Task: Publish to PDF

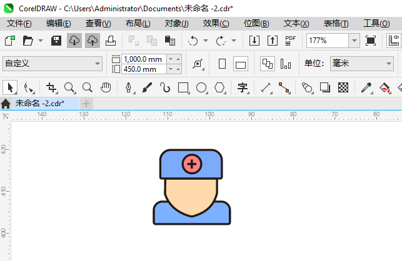Action: click(x=291, y=41)
